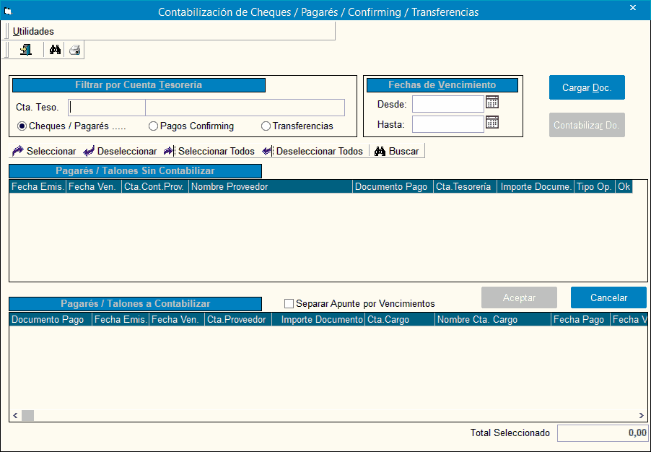
Task: Click Deseleccionar Todos button
Action: (x=313, y=151)
